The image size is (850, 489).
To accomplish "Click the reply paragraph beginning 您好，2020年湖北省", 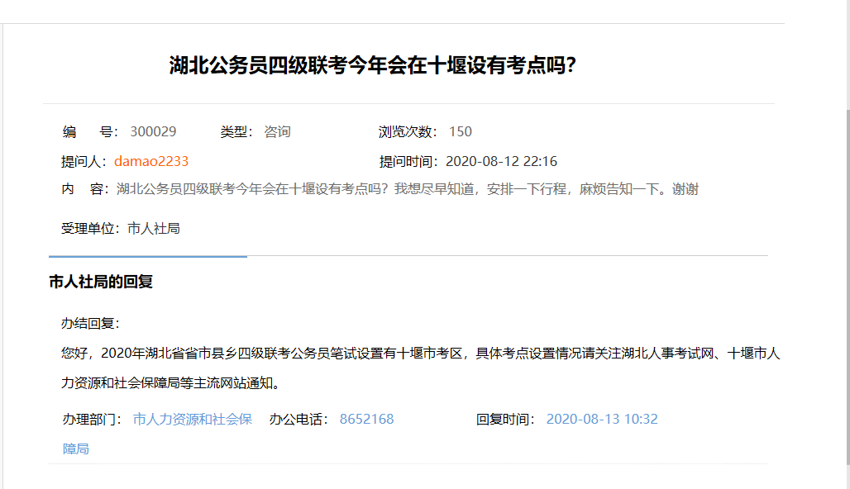I will (x=420, y=368).
